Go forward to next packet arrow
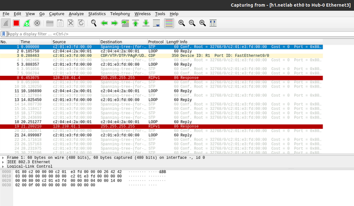 coord(115,23)
